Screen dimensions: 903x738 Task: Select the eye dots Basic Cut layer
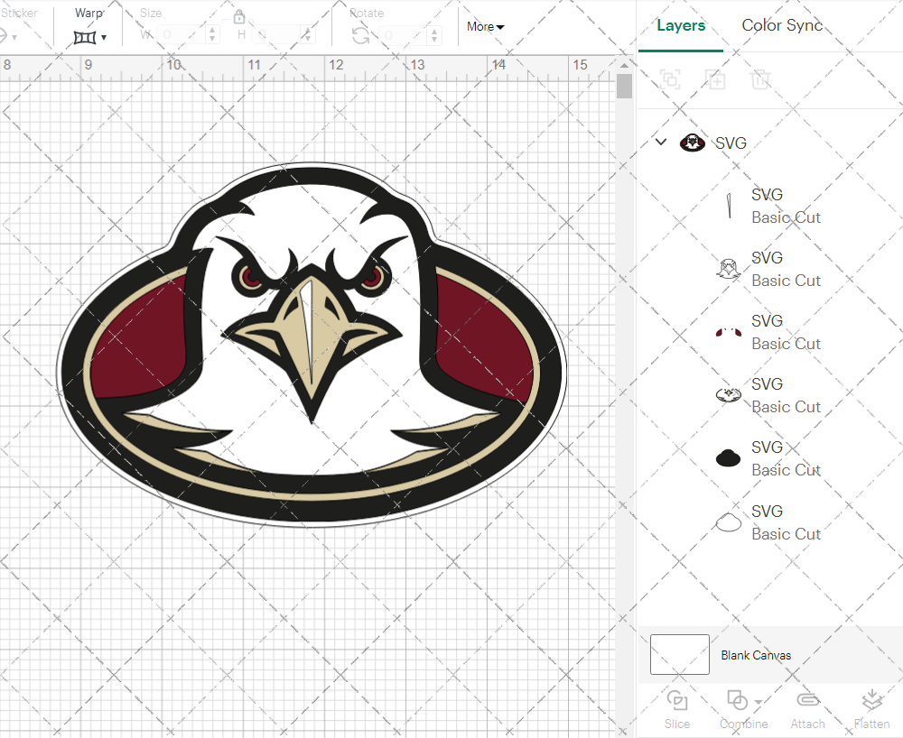pyautogui.click(x=729, y=331)
